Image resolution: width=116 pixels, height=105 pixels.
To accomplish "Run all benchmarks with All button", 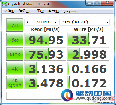I will (x=15, y=25).
